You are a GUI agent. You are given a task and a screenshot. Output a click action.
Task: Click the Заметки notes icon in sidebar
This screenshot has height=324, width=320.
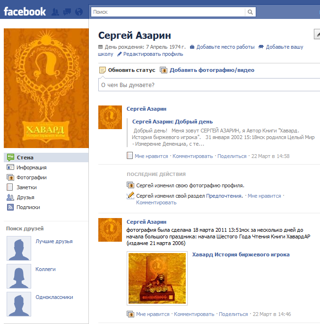tap(10, 187)
